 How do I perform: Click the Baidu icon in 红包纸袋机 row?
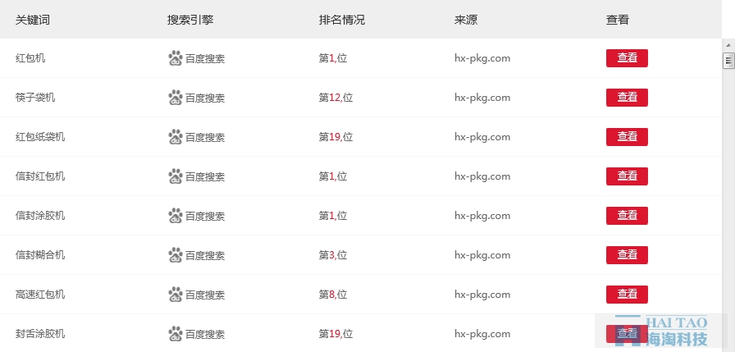(175, 137)
